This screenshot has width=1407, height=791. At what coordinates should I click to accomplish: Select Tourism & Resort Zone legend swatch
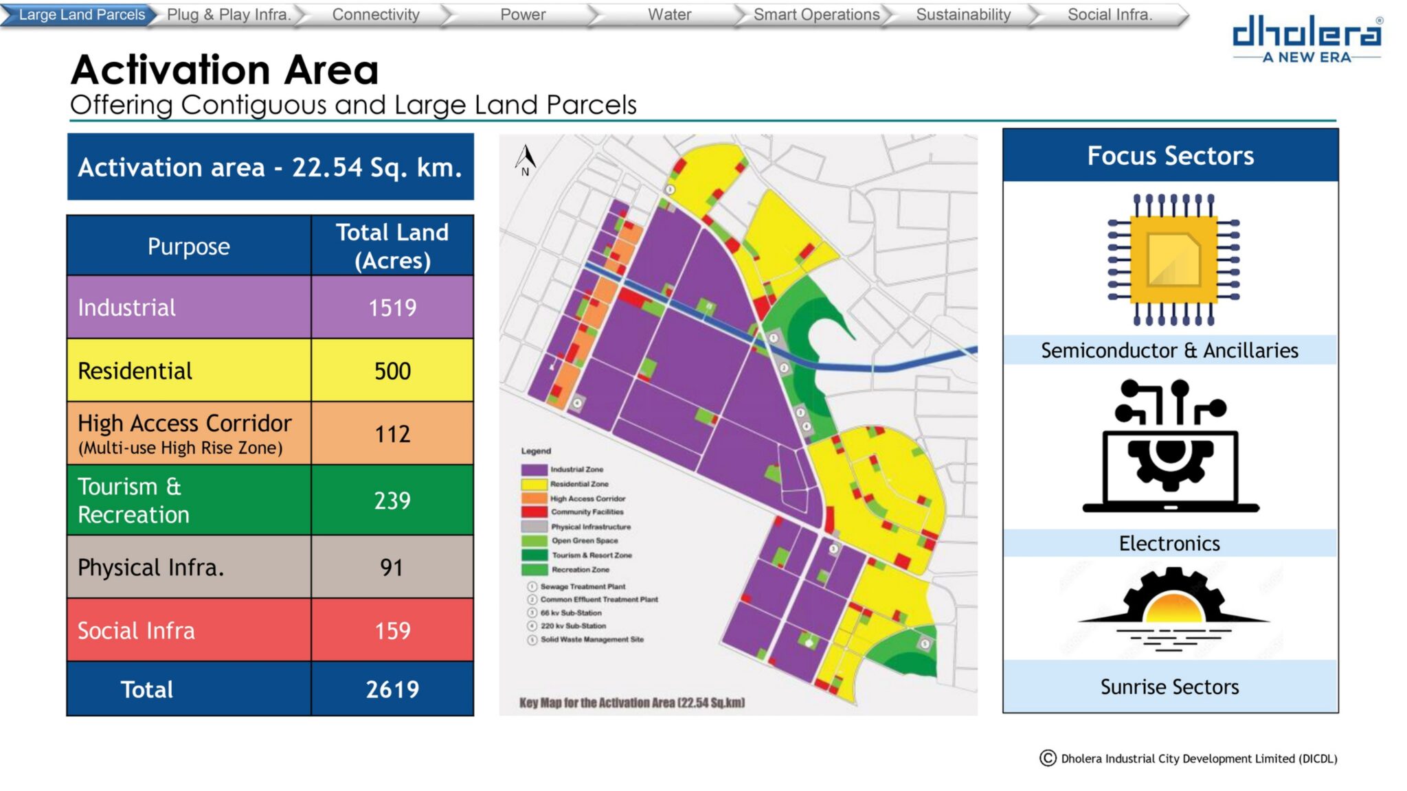pyautogui.click(x=534, y=555)
